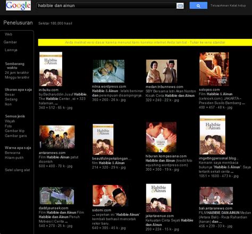Select Warna apa saja option
The width and height of the screenshot is (252, 234).
(18, 148)
